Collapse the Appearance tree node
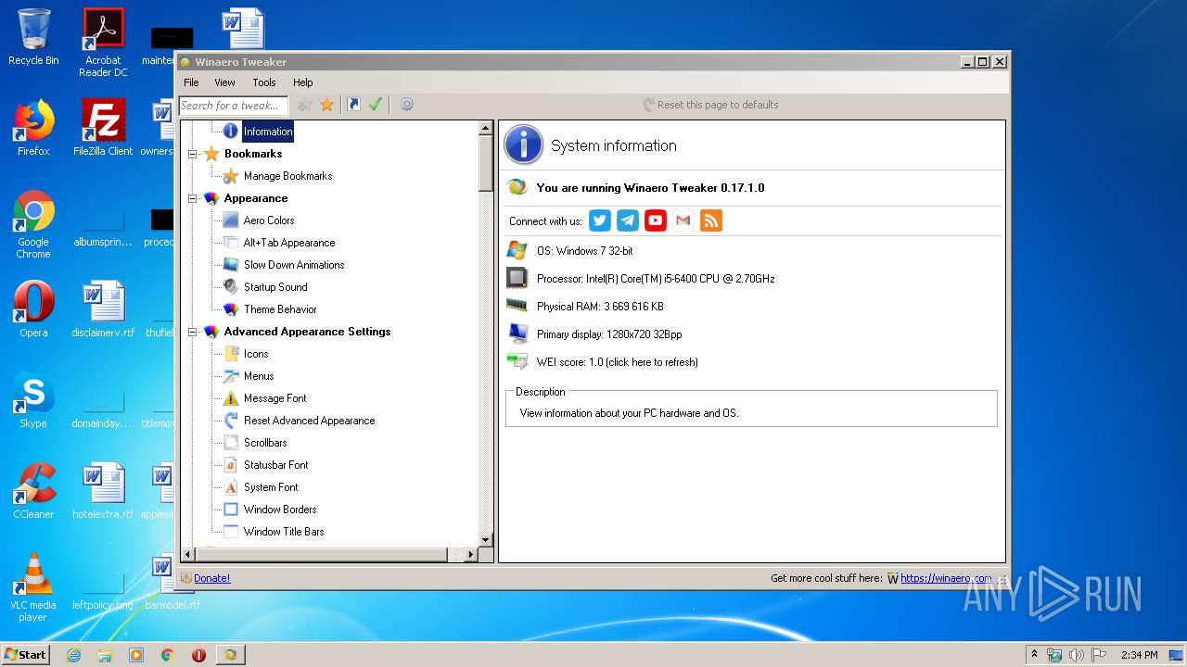This screenshot has width=1187, height=667. pos(193,198)
